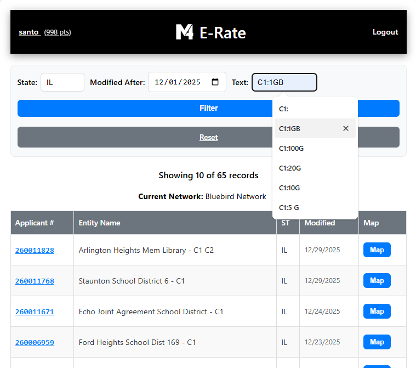Click the Current Network Bluebird Network text
Image resolution: width=416 pixels, height=368 pixels.
[x=202, y=196]
